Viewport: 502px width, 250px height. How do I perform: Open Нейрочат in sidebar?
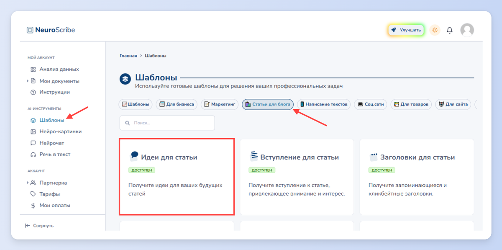52,143
